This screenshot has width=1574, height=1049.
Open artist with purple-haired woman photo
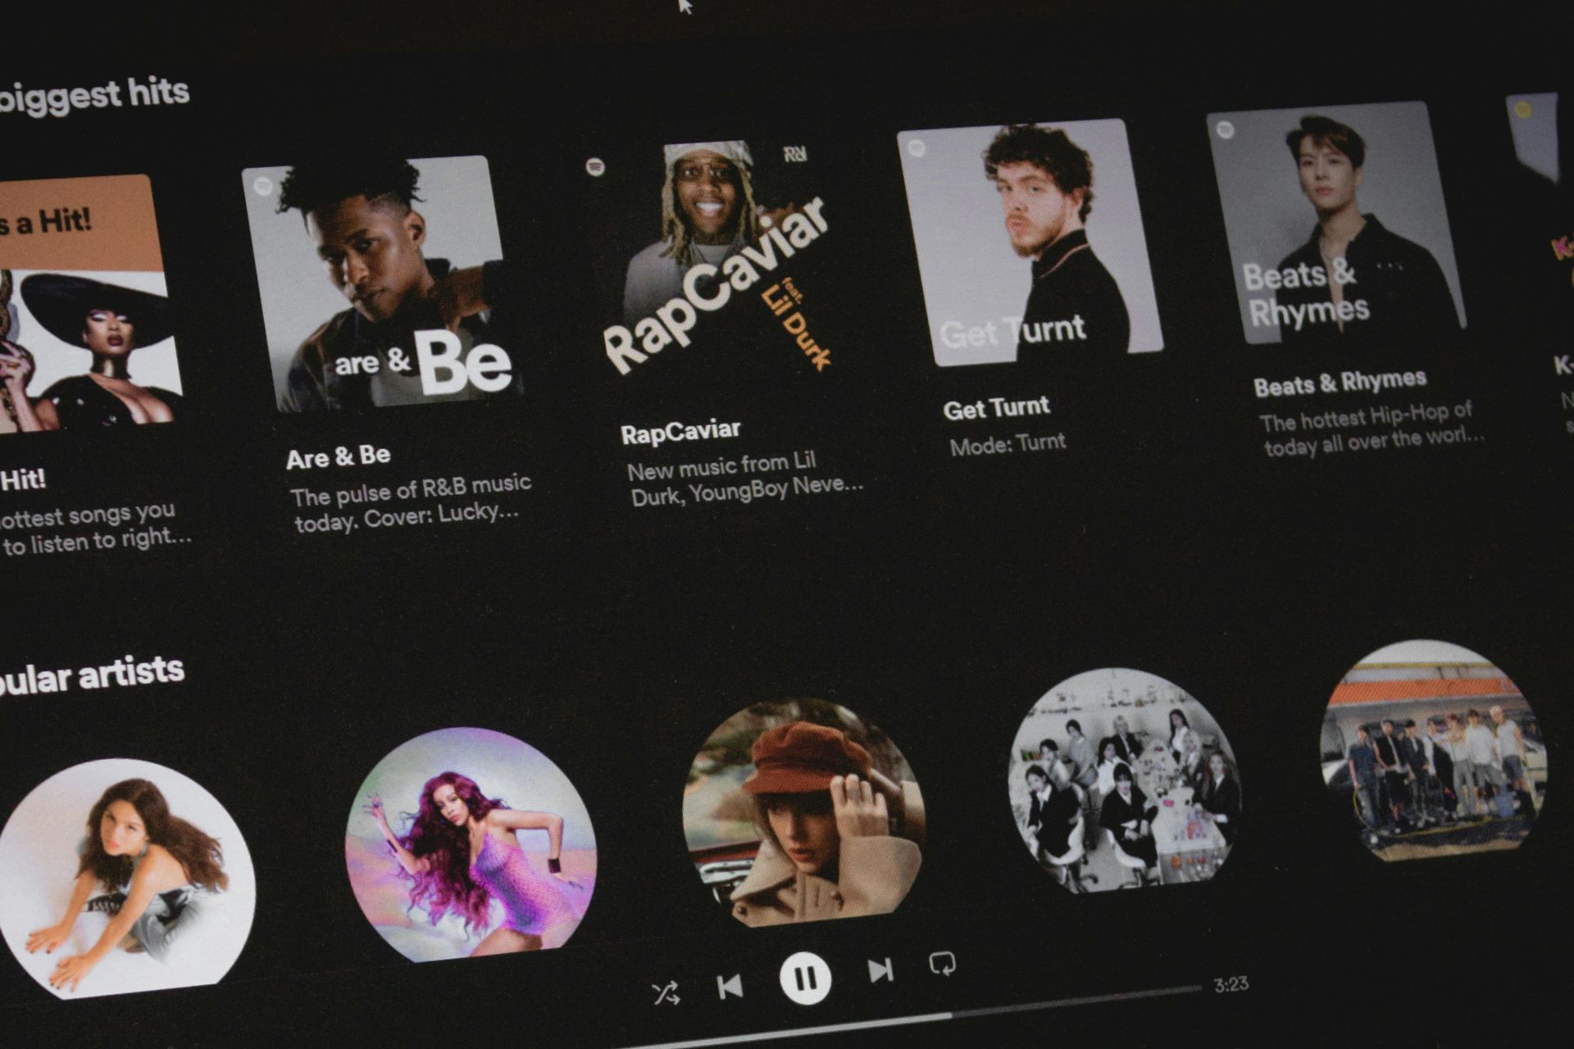click(471, 845)
